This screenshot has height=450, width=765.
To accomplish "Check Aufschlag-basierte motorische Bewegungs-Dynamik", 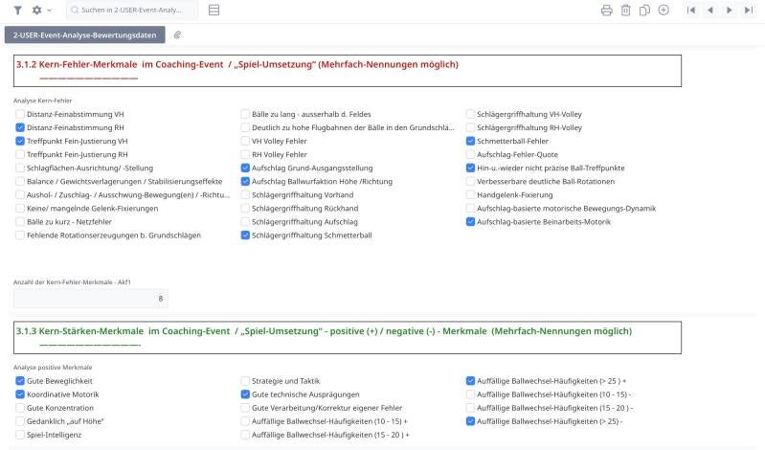I will pyautogui.click(x=470, y=209).
